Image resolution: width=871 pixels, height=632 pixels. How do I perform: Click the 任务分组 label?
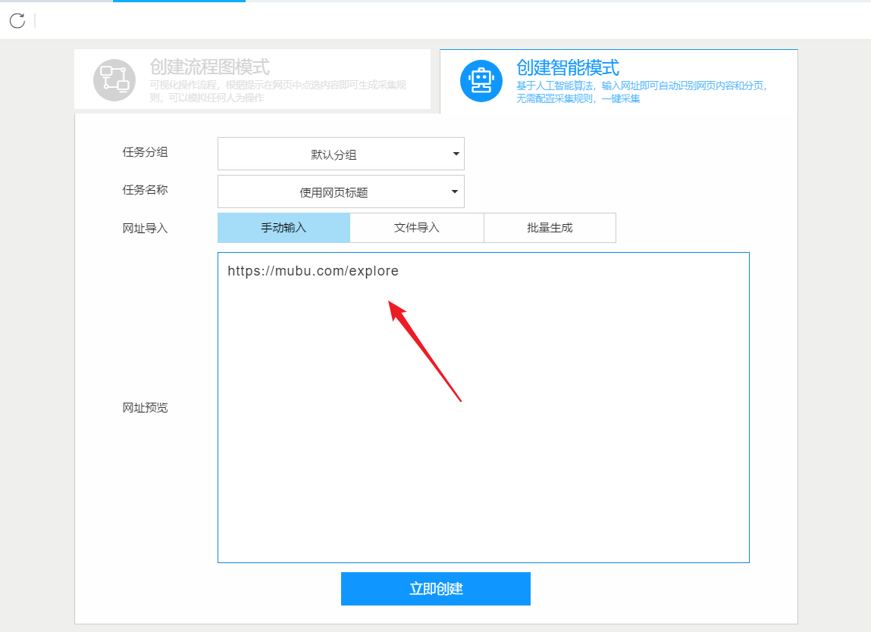click(145, 152)
